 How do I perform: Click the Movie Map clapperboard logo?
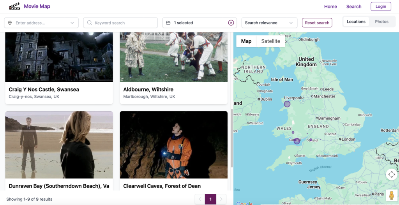[14, 6]
